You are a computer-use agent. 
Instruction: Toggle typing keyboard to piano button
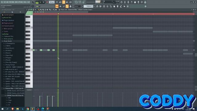pos(57,6)
